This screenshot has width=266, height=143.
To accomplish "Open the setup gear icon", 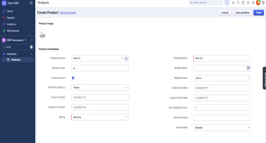I will 253,3.
